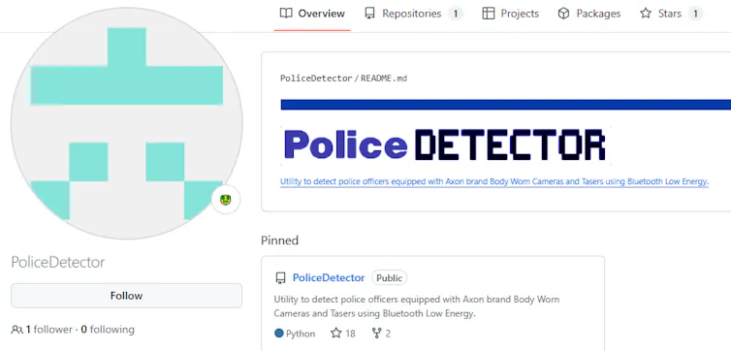
Task: Click the emoji status badge on avatar
Action: 226,200
